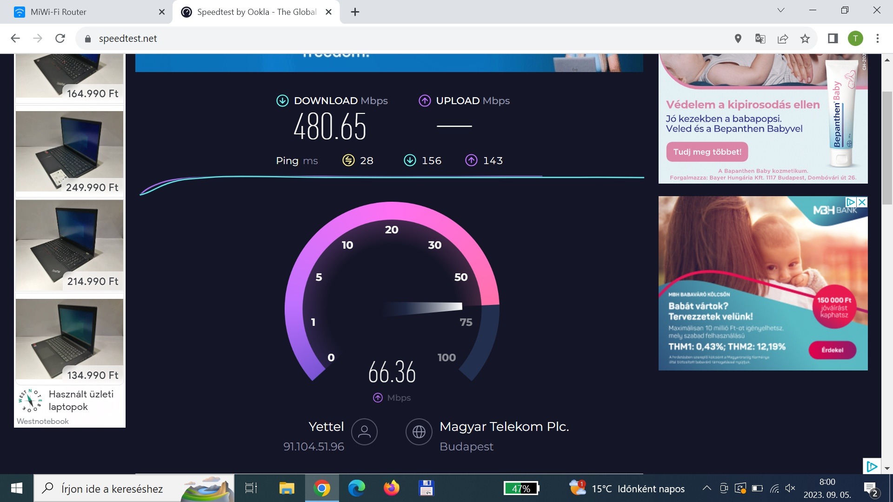893x502 pixels.
Task: Unmute the speaker icon in the system tray
Action: [790, 488]
